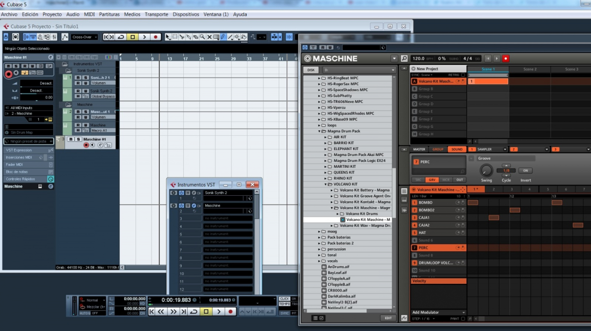
Task: Click Cubase toolbar Play button
Action: point(144,37)
